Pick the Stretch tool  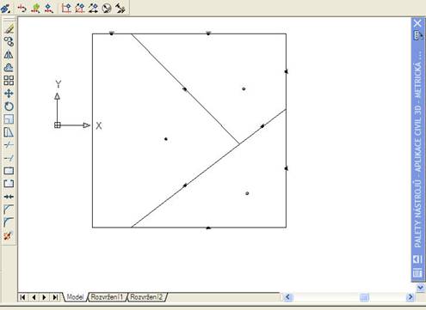tap(9, 132)
